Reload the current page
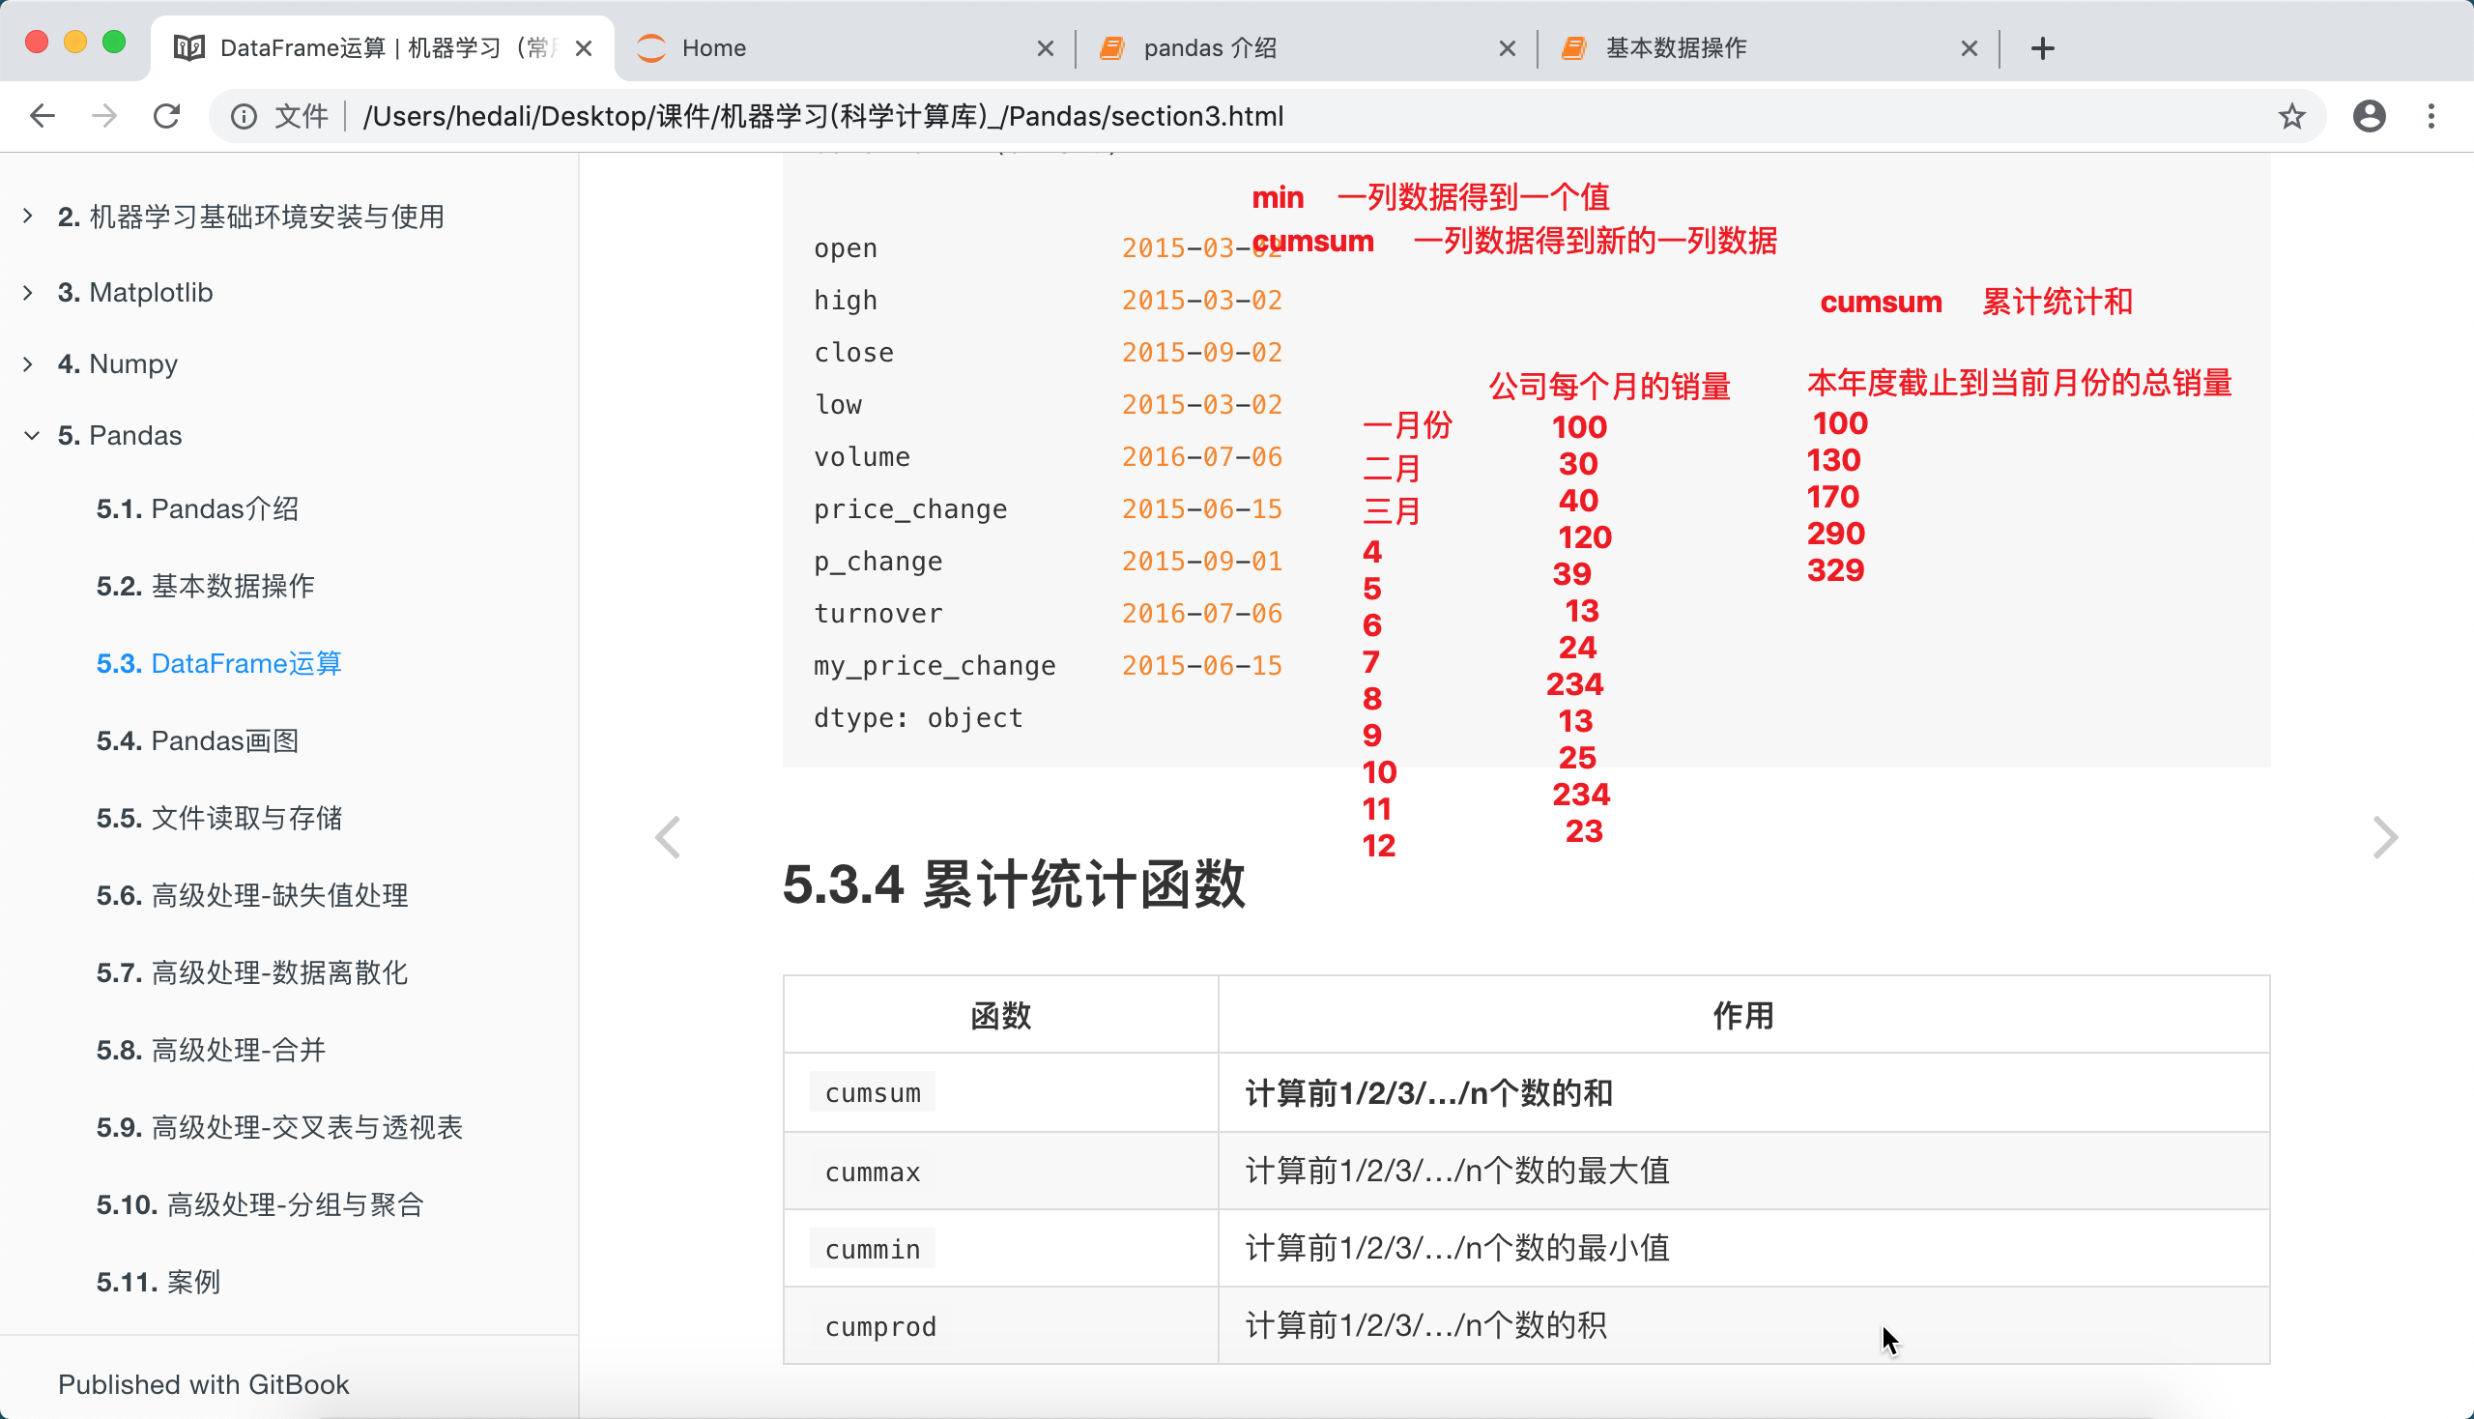The width and height of the screenshot is (2474, 1419). pyautogui.click(x=166, y=116)
